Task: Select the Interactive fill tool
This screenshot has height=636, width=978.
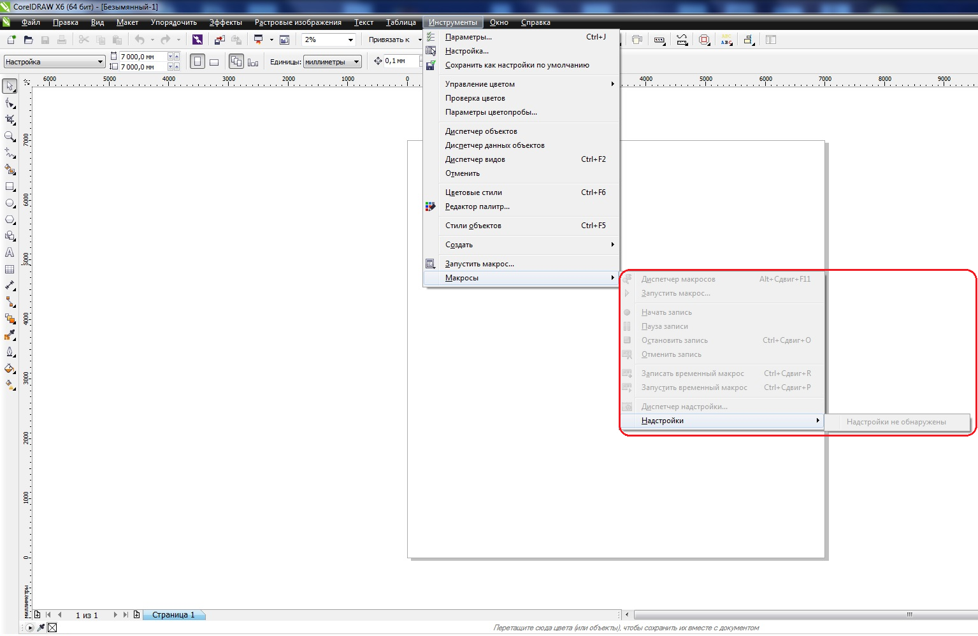Action: (x=10, y=385)
